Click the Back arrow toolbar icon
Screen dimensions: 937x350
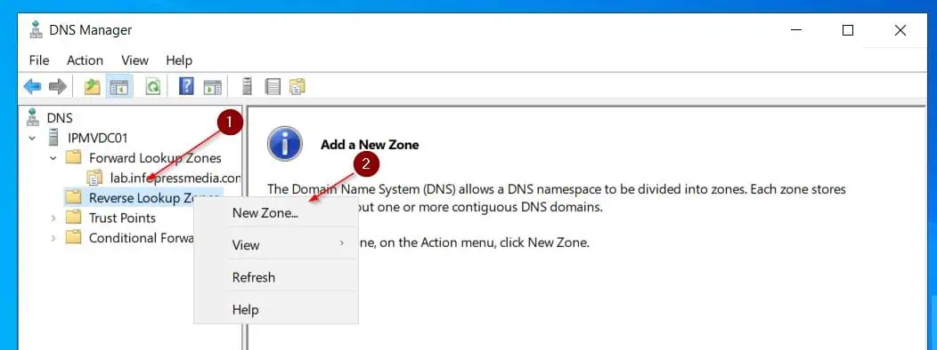[x=32, y=87]
